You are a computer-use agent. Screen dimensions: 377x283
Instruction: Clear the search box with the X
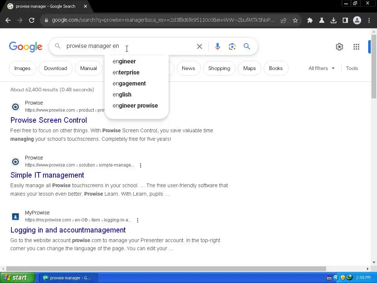point(200,46)
